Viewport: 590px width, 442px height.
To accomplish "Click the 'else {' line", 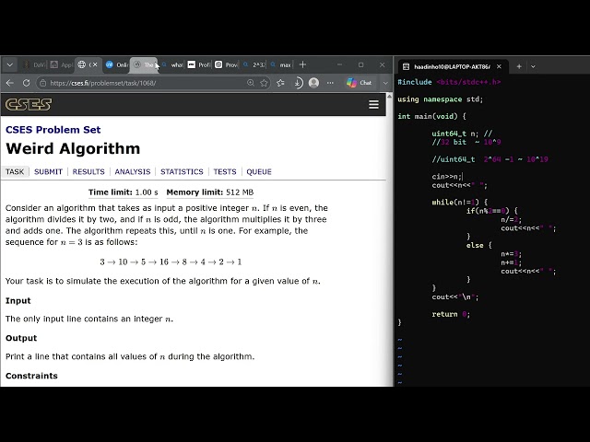I will point(479,246).
